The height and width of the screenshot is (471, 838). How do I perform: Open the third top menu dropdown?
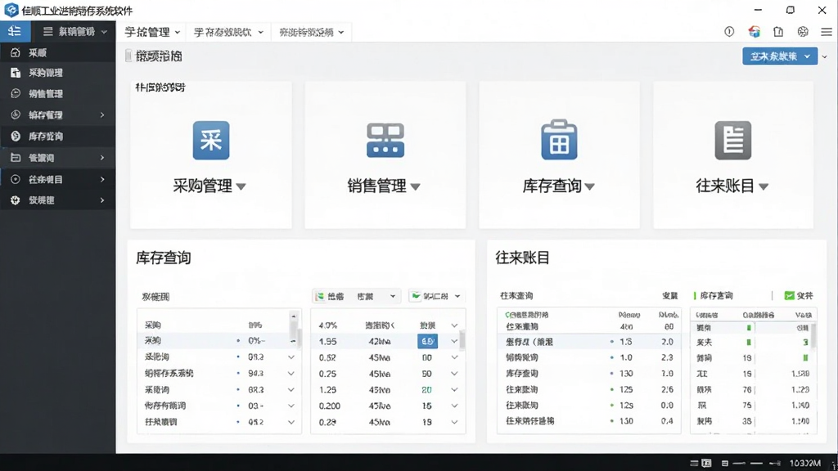click(311, 32)
